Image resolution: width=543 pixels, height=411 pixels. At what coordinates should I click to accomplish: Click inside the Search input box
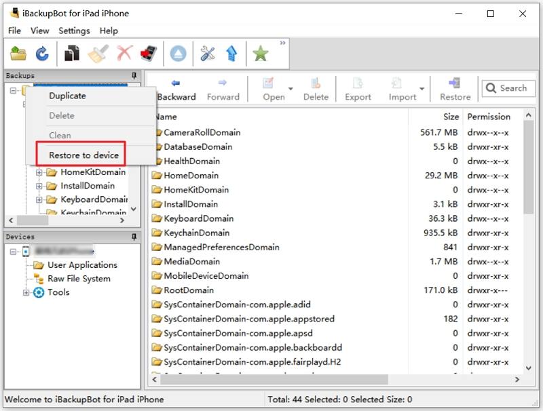tap(510, 88)
